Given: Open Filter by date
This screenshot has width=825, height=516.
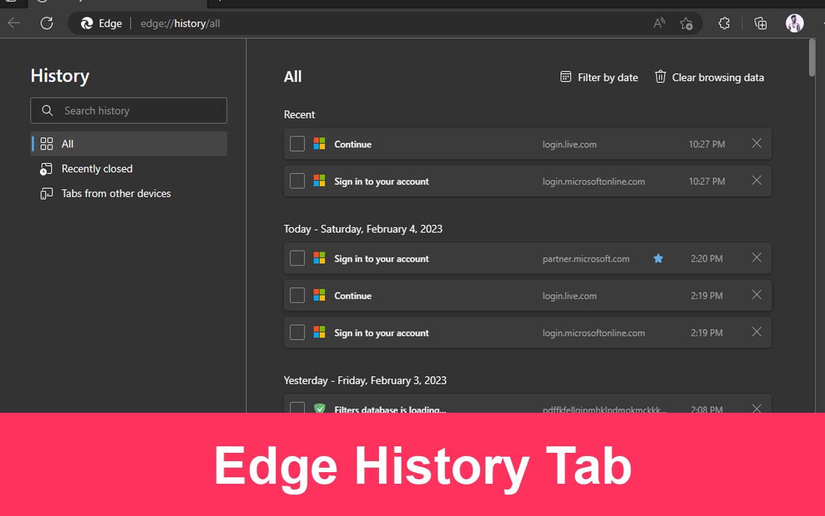Looking at the screenshot, I should click(599, 77).
